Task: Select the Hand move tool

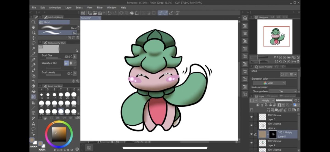Action: (x=33, y=27)
